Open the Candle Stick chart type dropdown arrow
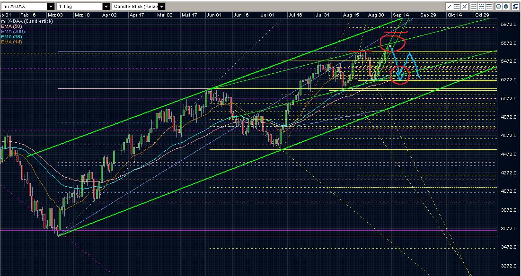 161,6
